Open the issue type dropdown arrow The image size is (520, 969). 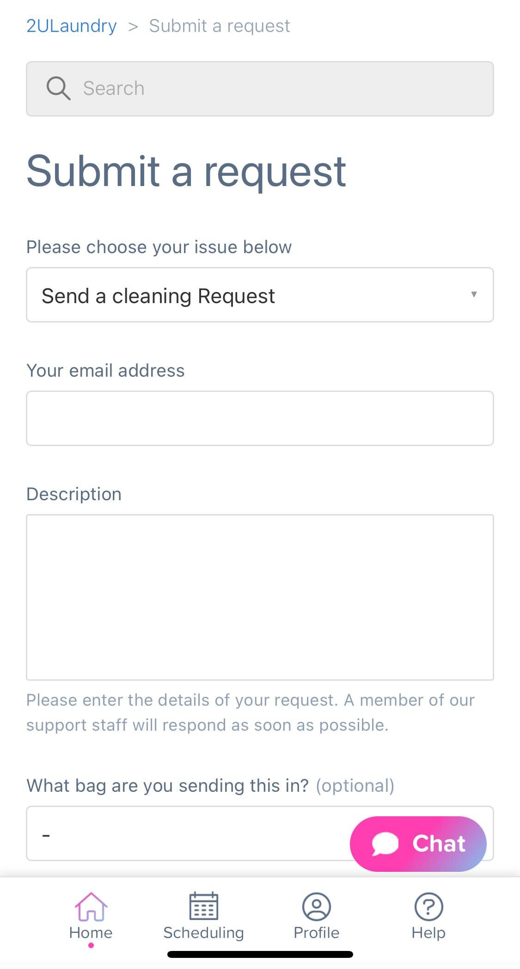coord(474,294)
